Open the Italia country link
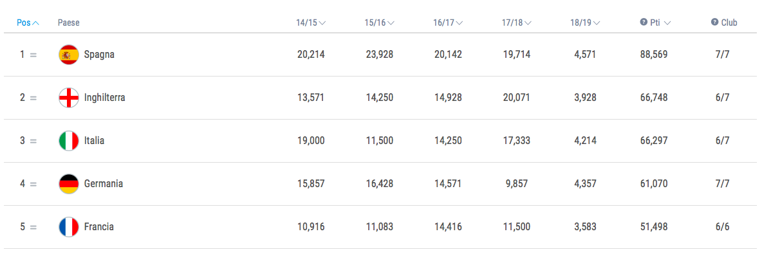The height and width of the screenshot is (254, 762). coord(94,141)
